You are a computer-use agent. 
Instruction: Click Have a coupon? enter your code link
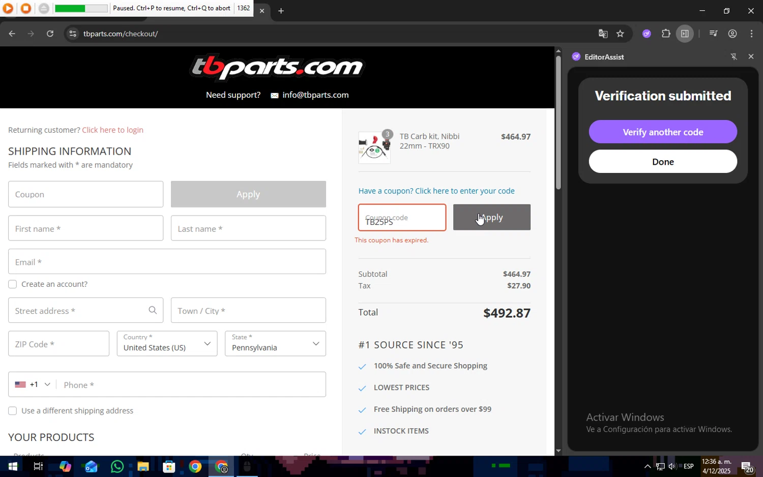(436, 191)
